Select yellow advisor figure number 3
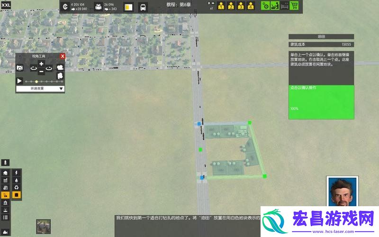 click(x=241, y=6)
